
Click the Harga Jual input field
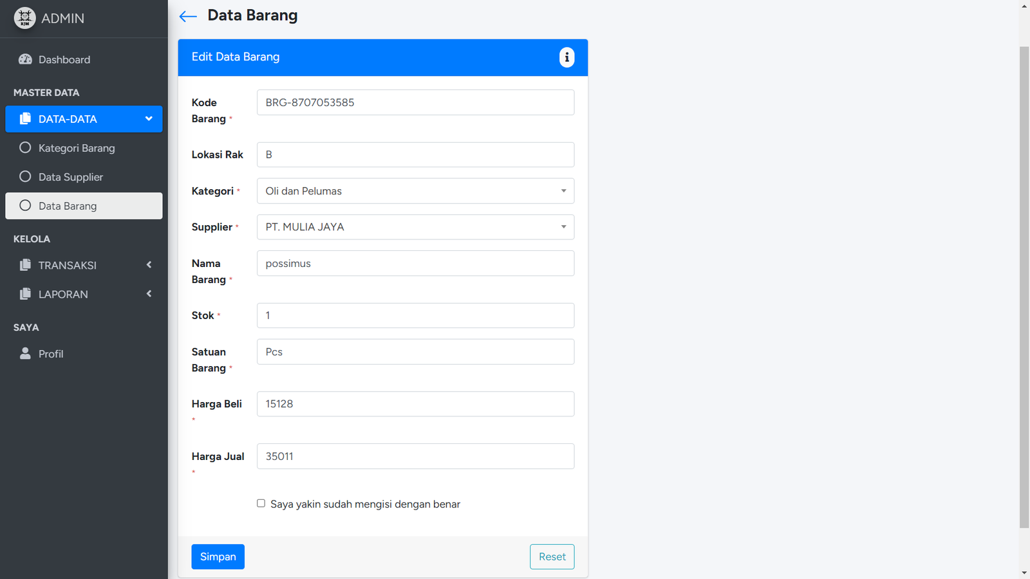pyautogui.click(x=415, y=456)
